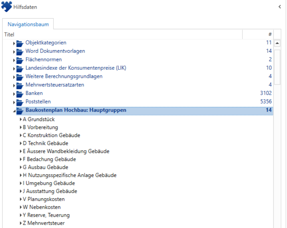Viewport: 287px width, 228px height.
Task: Select the H Nutzungsspezifische Anlage Gebäude item
Action: [x=70, y=175]
